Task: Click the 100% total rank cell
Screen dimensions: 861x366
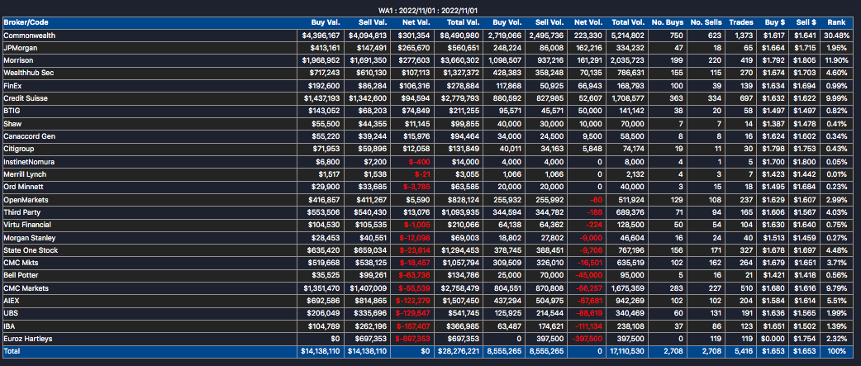Action: click(x=838, y=352)
